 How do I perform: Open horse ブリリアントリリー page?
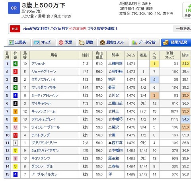44,143
